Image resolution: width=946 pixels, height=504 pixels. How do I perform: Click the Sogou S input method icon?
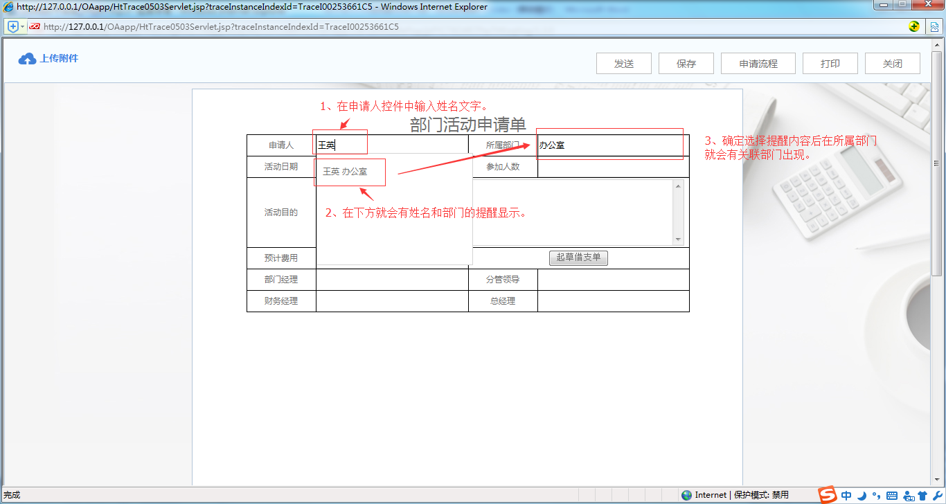[x=828, y=494]
